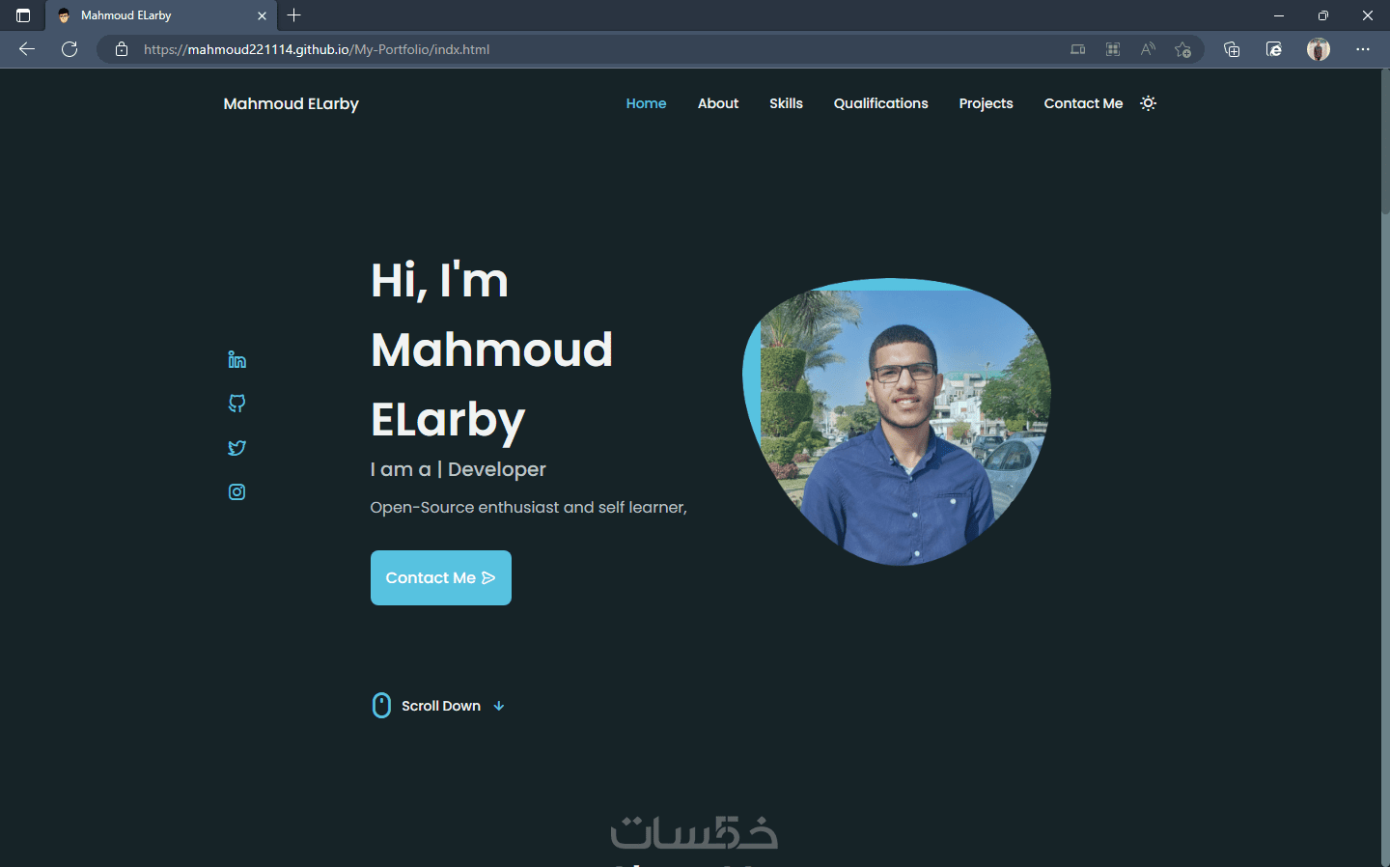Click the Scroll Down arrow link
The width and height of the screenshot is (1390, 867).
pyautogui.click(x=439, y=706)
